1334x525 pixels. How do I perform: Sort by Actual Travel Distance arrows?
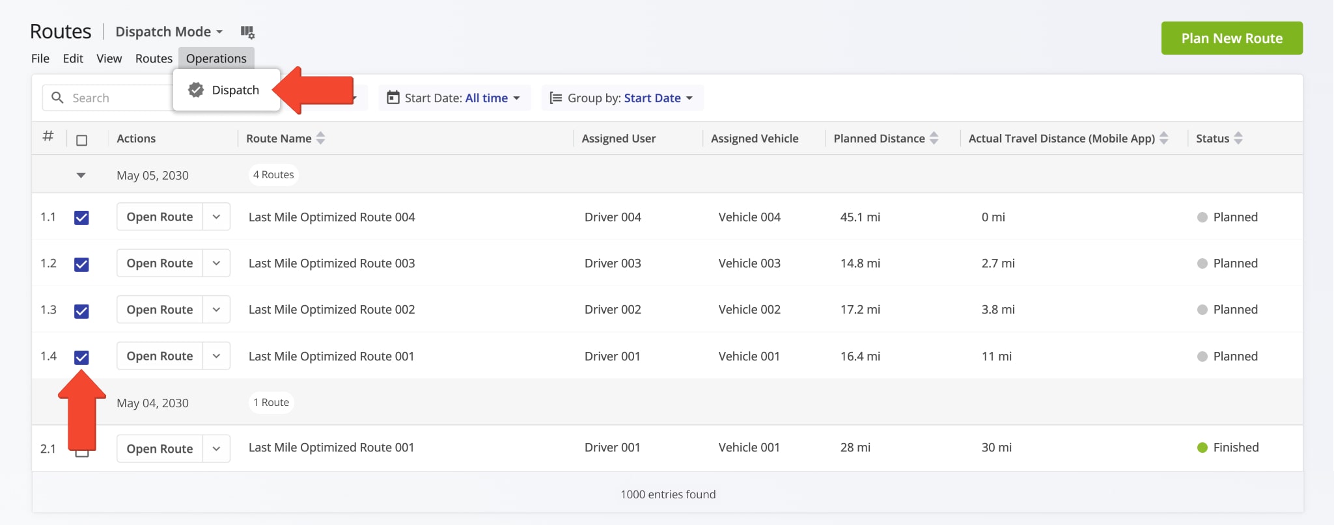coord(1163,138)
